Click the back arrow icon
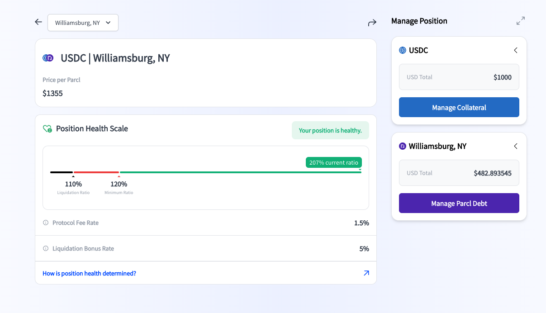Image resolution: width=546 pixels, height=313 pixels. pyautogui.click(x=38, y=22)
